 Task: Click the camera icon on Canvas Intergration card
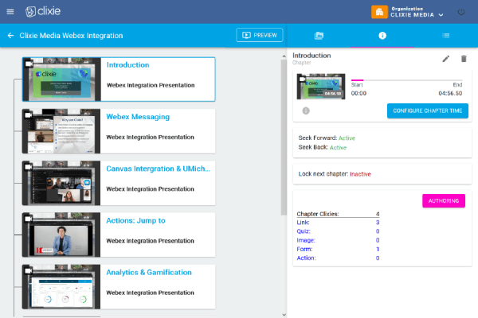[x=29, y=167]
